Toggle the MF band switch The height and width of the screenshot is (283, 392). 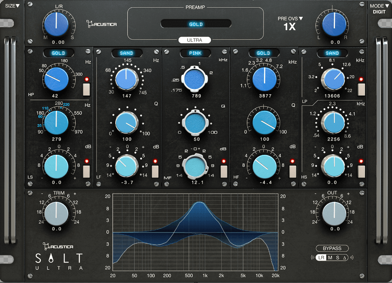point(224,171)
